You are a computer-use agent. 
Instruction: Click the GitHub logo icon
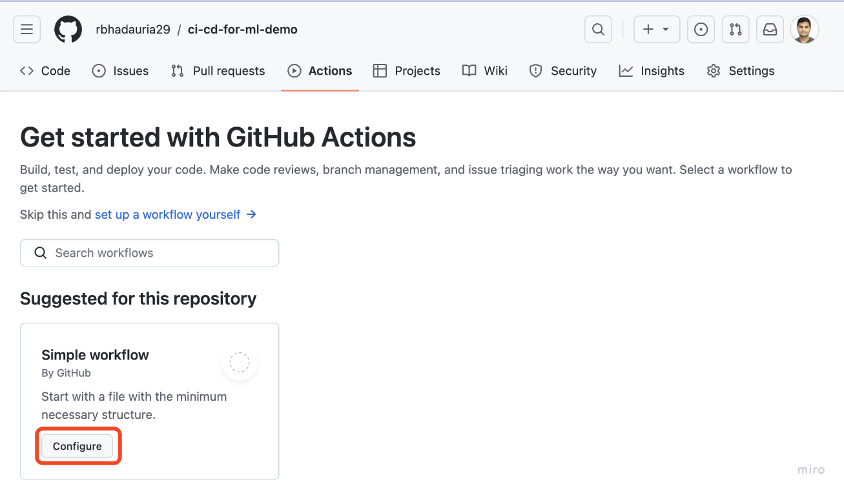[x=68, y=30]
